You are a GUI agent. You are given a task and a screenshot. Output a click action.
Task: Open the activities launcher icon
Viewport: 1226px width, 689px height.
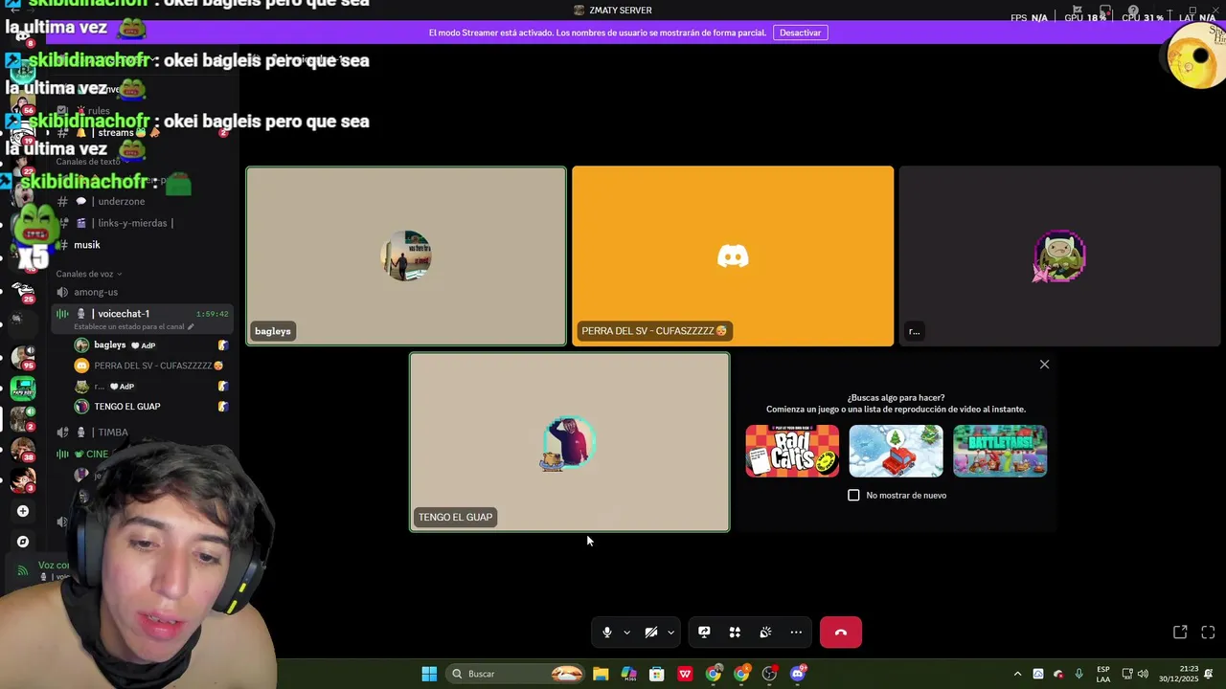(735, 633)
